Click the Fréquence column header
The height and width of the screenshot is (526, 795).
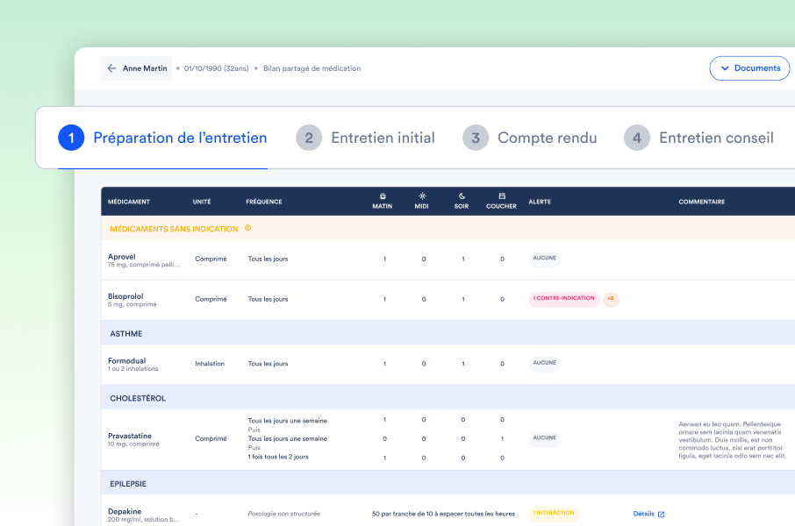(x=264, y=202)
